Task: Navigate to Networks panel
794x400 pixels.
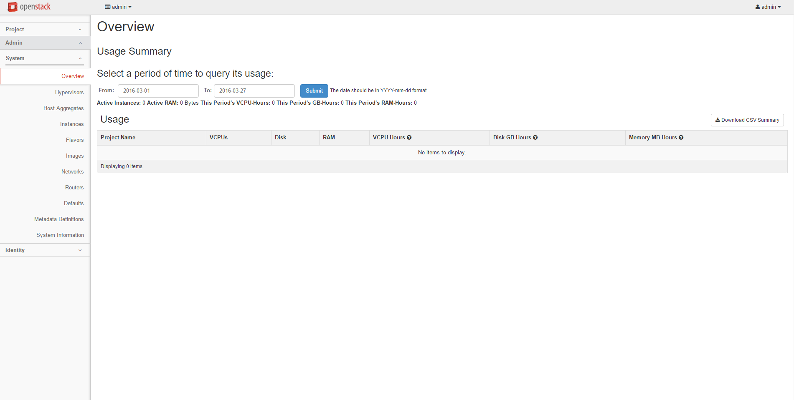Action: click(73, 172)
